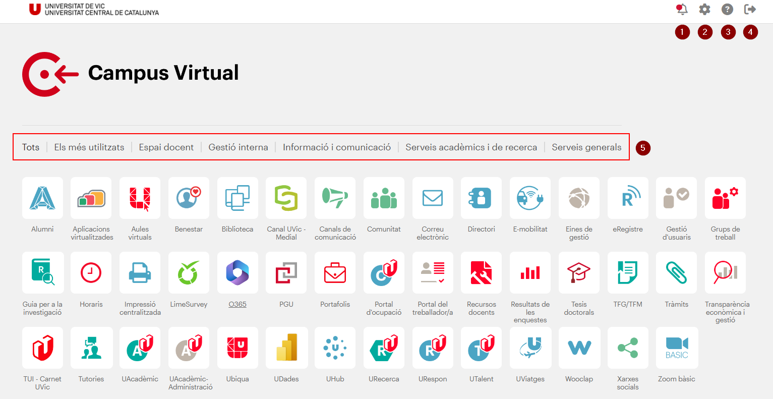Viewport: 773px width, 399px height.
Task: Open the Grups de treball icon
Action: coord(725,198)
